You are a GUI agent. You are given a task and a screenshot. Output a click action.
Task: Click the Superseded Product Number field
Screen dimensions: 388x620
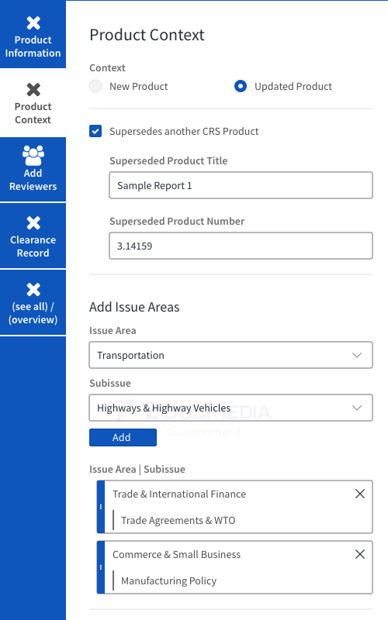(x=241, y=246)
